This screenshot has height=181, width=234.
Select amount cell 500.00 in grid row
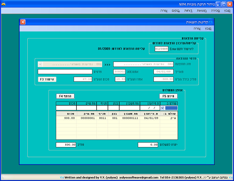click(x=66, y=118)
